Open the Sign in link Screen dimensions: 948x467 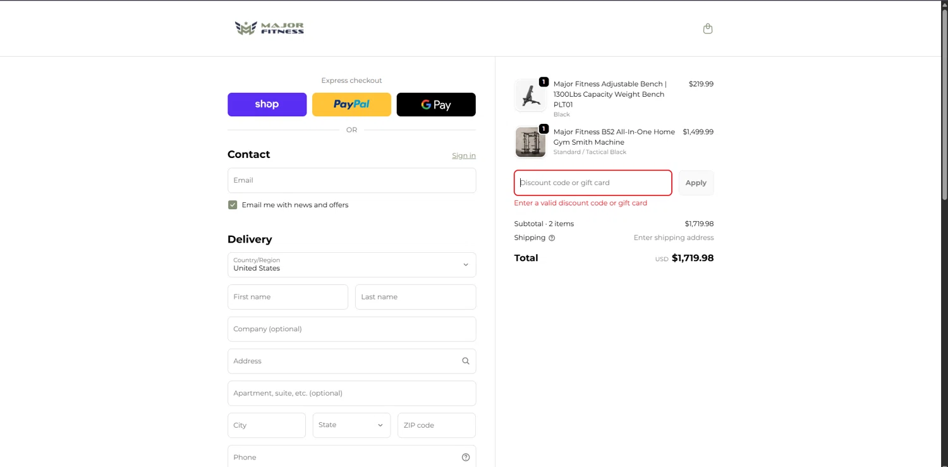(x=464, y=155)
